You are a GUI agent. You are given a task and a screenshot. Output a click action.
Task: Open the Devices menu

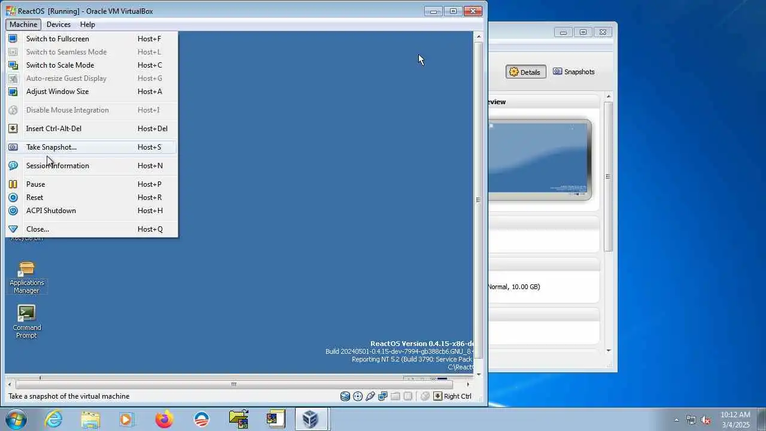[x=59, y=25]
